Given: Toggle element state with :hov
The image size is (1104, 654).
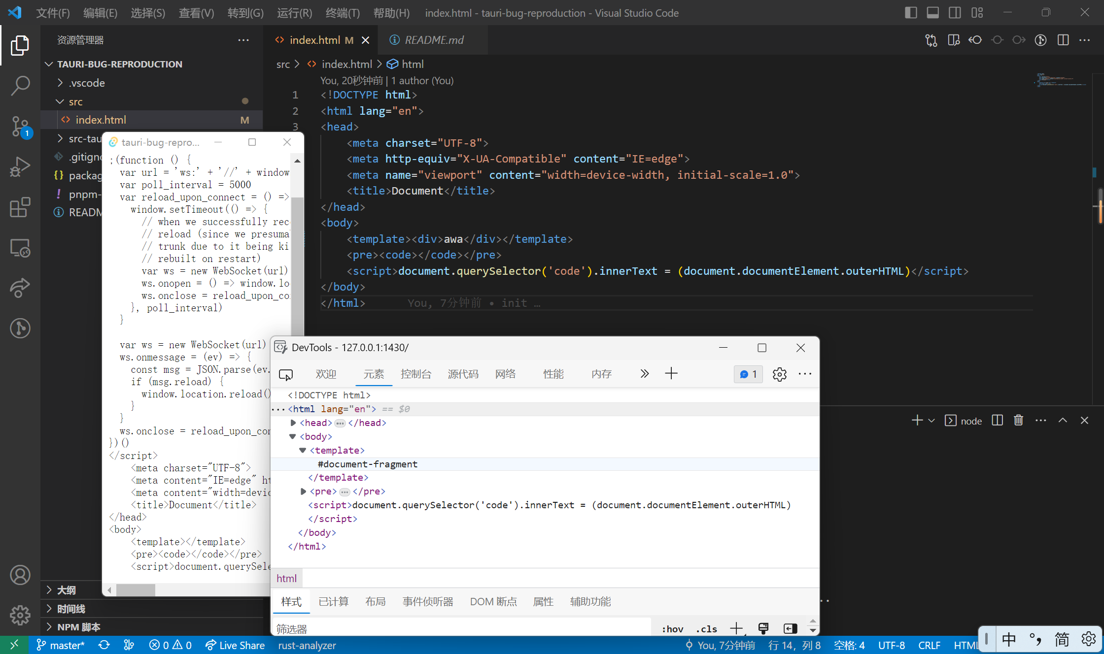Looking at the screenshot, I should (x=672, y=629).
